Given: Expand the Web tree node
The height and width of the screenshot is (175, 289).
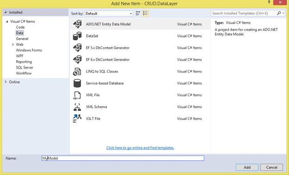Looking at the screenshot, I should tap(13, 44).
